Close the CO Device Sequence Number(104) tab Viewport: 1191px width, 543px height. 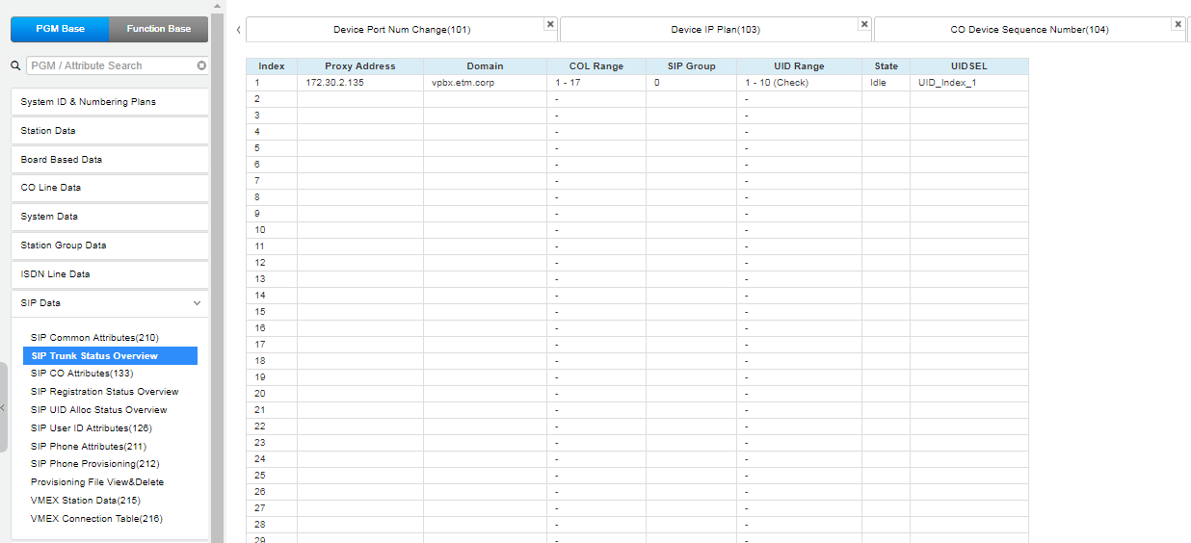coord(1178,24)
